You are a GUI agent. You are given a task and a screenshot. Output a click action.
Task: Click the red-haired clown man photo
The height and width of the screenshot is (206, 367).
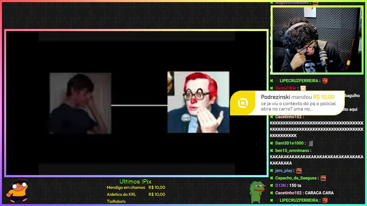[x=198, y=102]
